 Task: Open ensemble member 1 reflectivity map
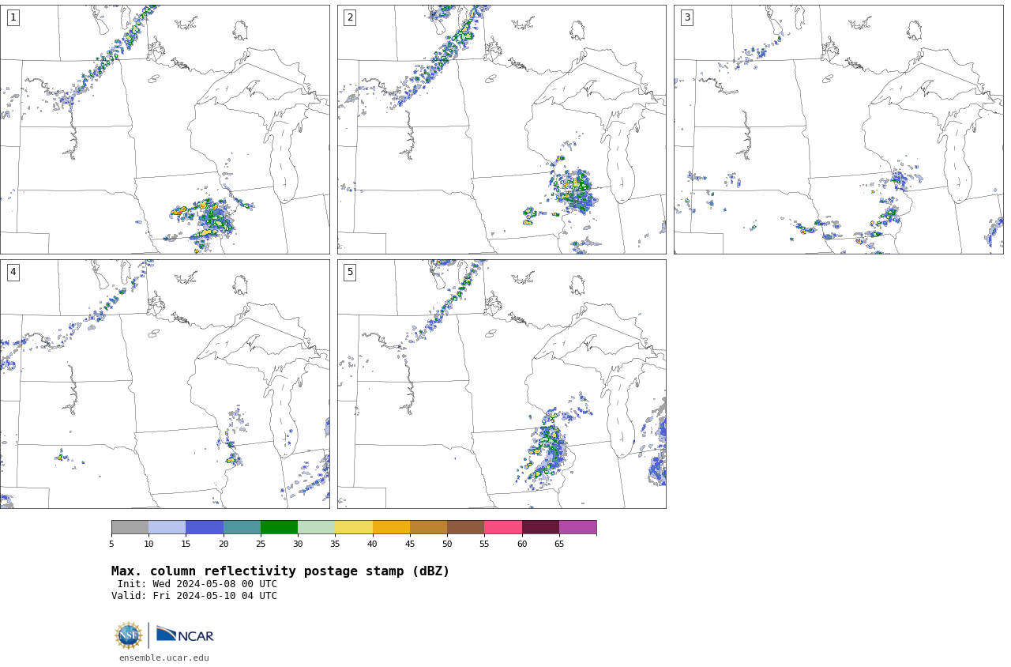164,130
